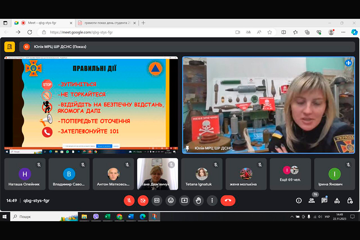The image size is (360, 240).
Task: Open Excel from taskbar
Action: pyautogui.click(x=108, y=216)
